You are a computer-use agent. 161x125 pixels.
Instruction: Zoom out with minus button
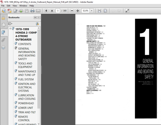(72, 10)
